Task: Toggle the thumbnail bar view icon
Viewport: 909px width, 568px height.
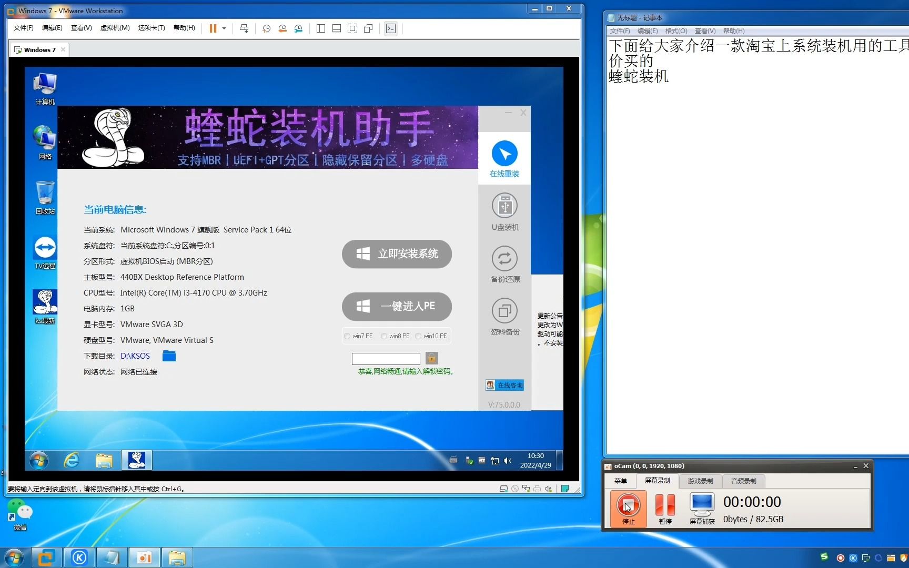Action: click(x=337, y=28)
